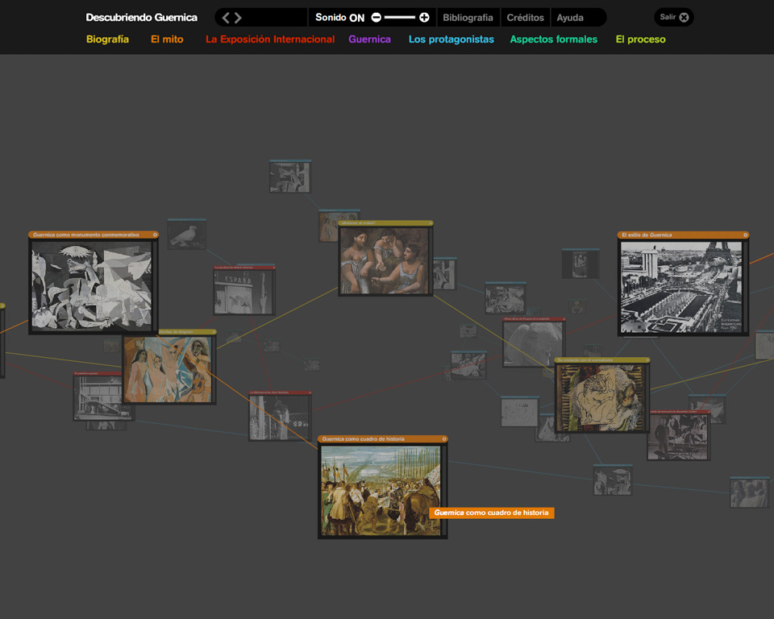
Task: Open the Demoiselles d'Avignon painting
Action: click(x=168, y=369)
